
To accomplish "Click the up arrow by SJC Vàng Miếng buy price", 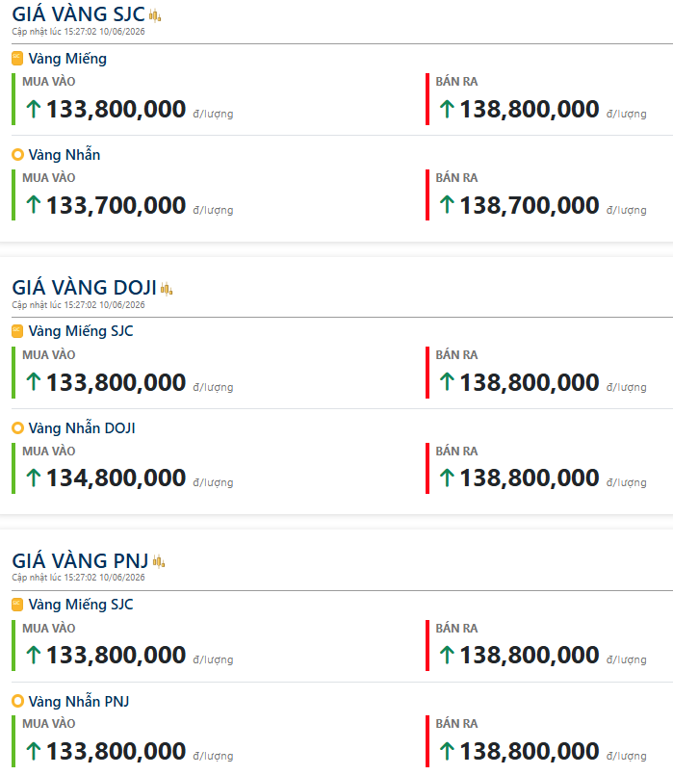I will [x=34, y=109].
